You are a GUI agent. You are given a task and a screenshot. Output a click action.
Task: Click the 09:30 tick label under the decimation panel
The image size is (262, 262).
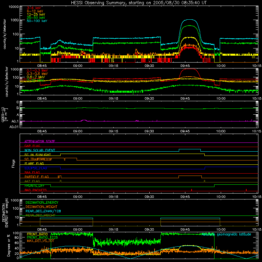click(149, 230)
